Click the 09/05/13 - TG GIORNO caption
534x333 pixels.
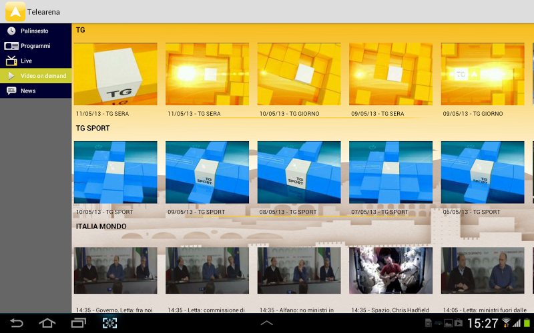click(x=473, y=114)
